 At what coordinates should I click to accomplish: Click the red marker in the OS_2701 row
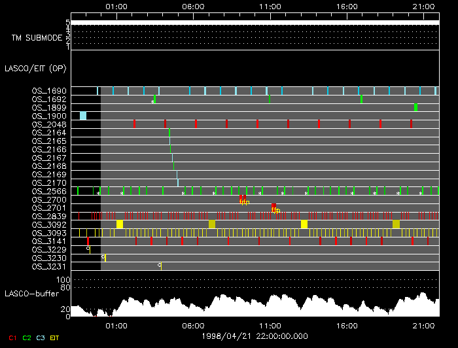pos(273,207)
